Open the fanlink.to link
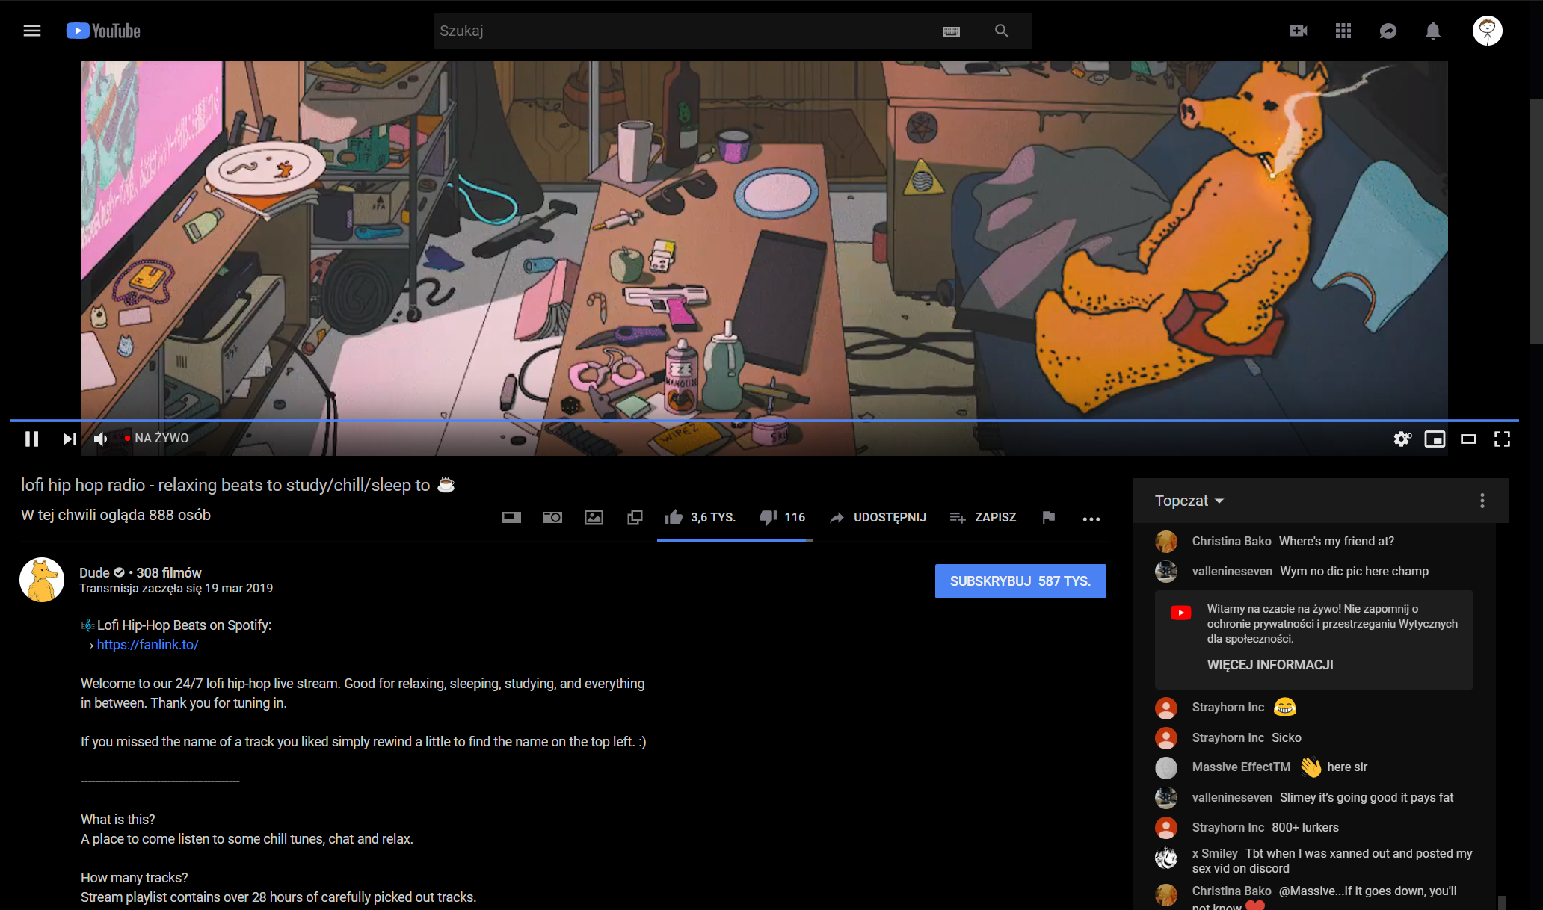Viewport: 1543px width, 910px height. coord(147,645)
